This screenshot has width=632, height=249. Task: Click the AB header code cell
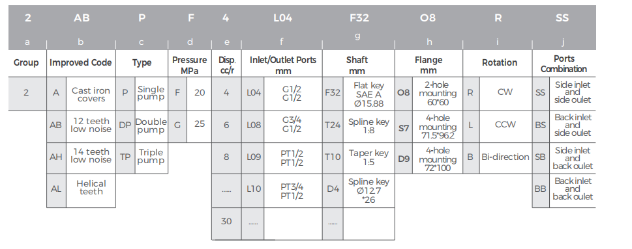click(x=82, y=18)
